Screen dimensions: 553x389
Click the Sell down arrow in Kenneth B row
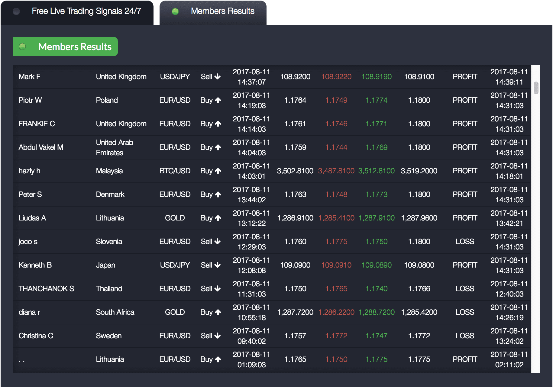pyautogui.click(x=218, y=265)
